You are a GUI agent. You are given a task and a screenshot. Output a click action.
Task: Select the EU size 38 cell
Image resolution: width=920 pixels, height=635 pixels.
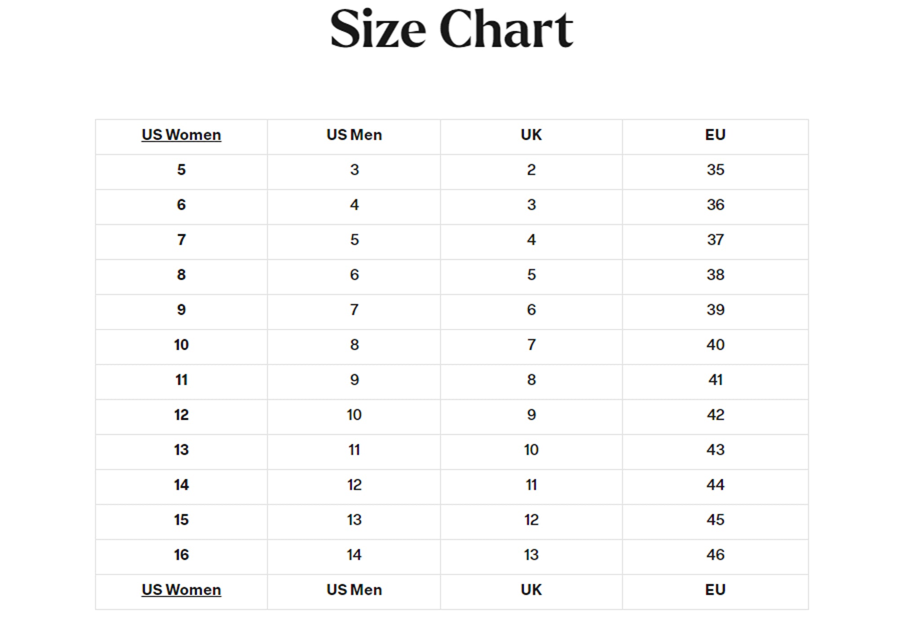point(715,275)
